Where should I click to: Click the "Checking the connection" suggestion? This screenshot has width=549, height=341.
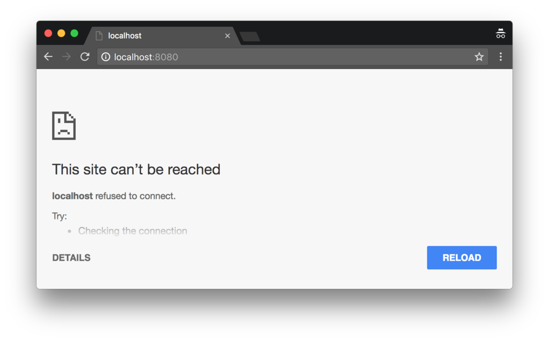pyautogui.click(x=133, y=231)
